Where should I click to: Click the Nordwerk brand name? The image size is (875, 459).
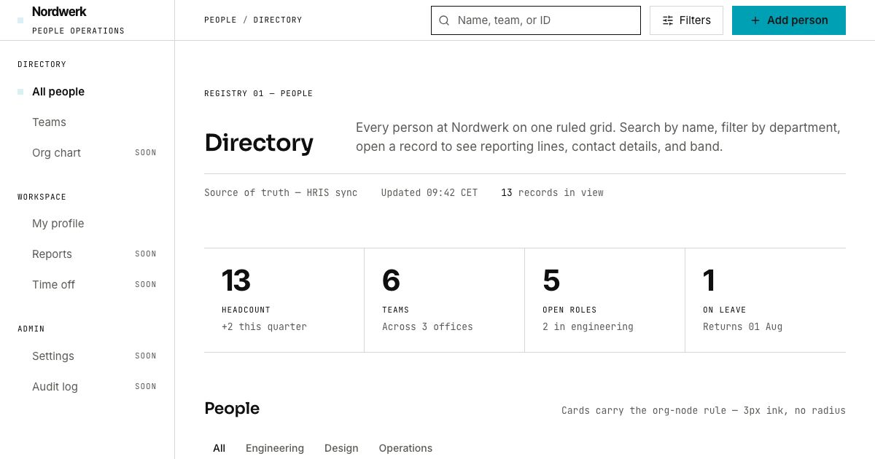pos(59,12)
